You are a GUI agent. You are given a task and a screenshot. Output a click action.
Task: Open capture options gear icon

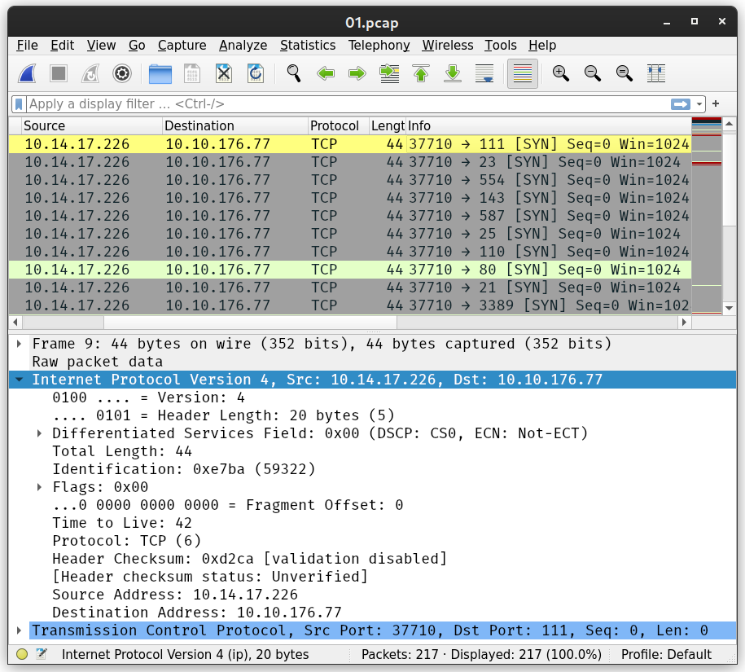coord(122,74)
